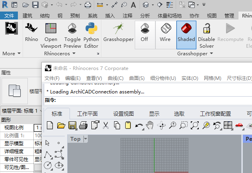Click Rhino toolbar scissors Cut icon
The width and height of the screenshot is (252, 173).
pos(106,125)
